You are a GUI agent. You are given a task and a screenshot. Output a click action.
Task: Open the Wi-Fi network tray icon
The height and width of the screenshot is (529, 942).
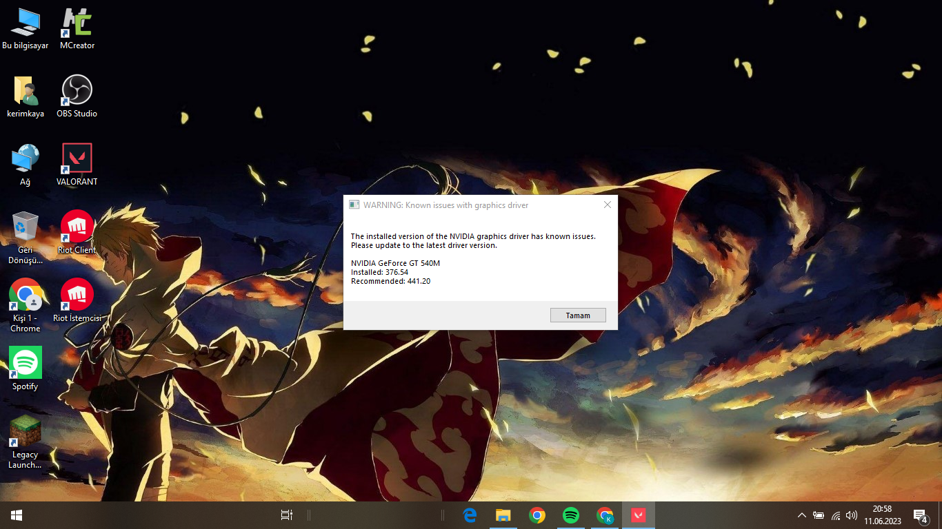(836, 515)
